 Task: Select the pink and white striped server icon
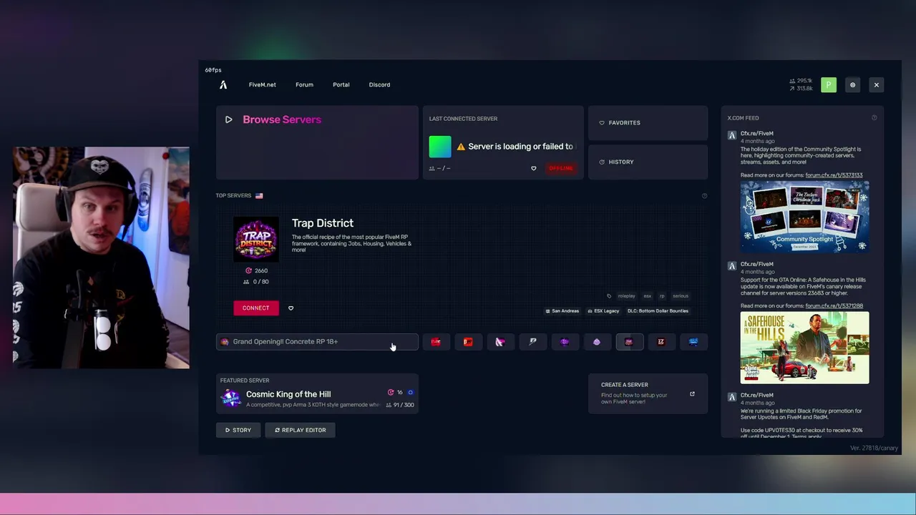pyautogui.click(x=500, y=342)
